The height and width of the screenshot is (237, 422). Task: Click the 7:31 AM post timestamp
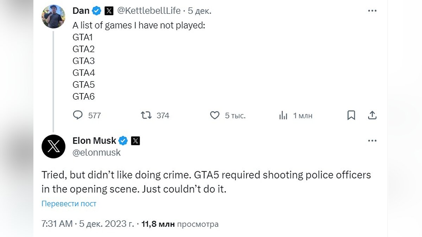pos(57,224)
